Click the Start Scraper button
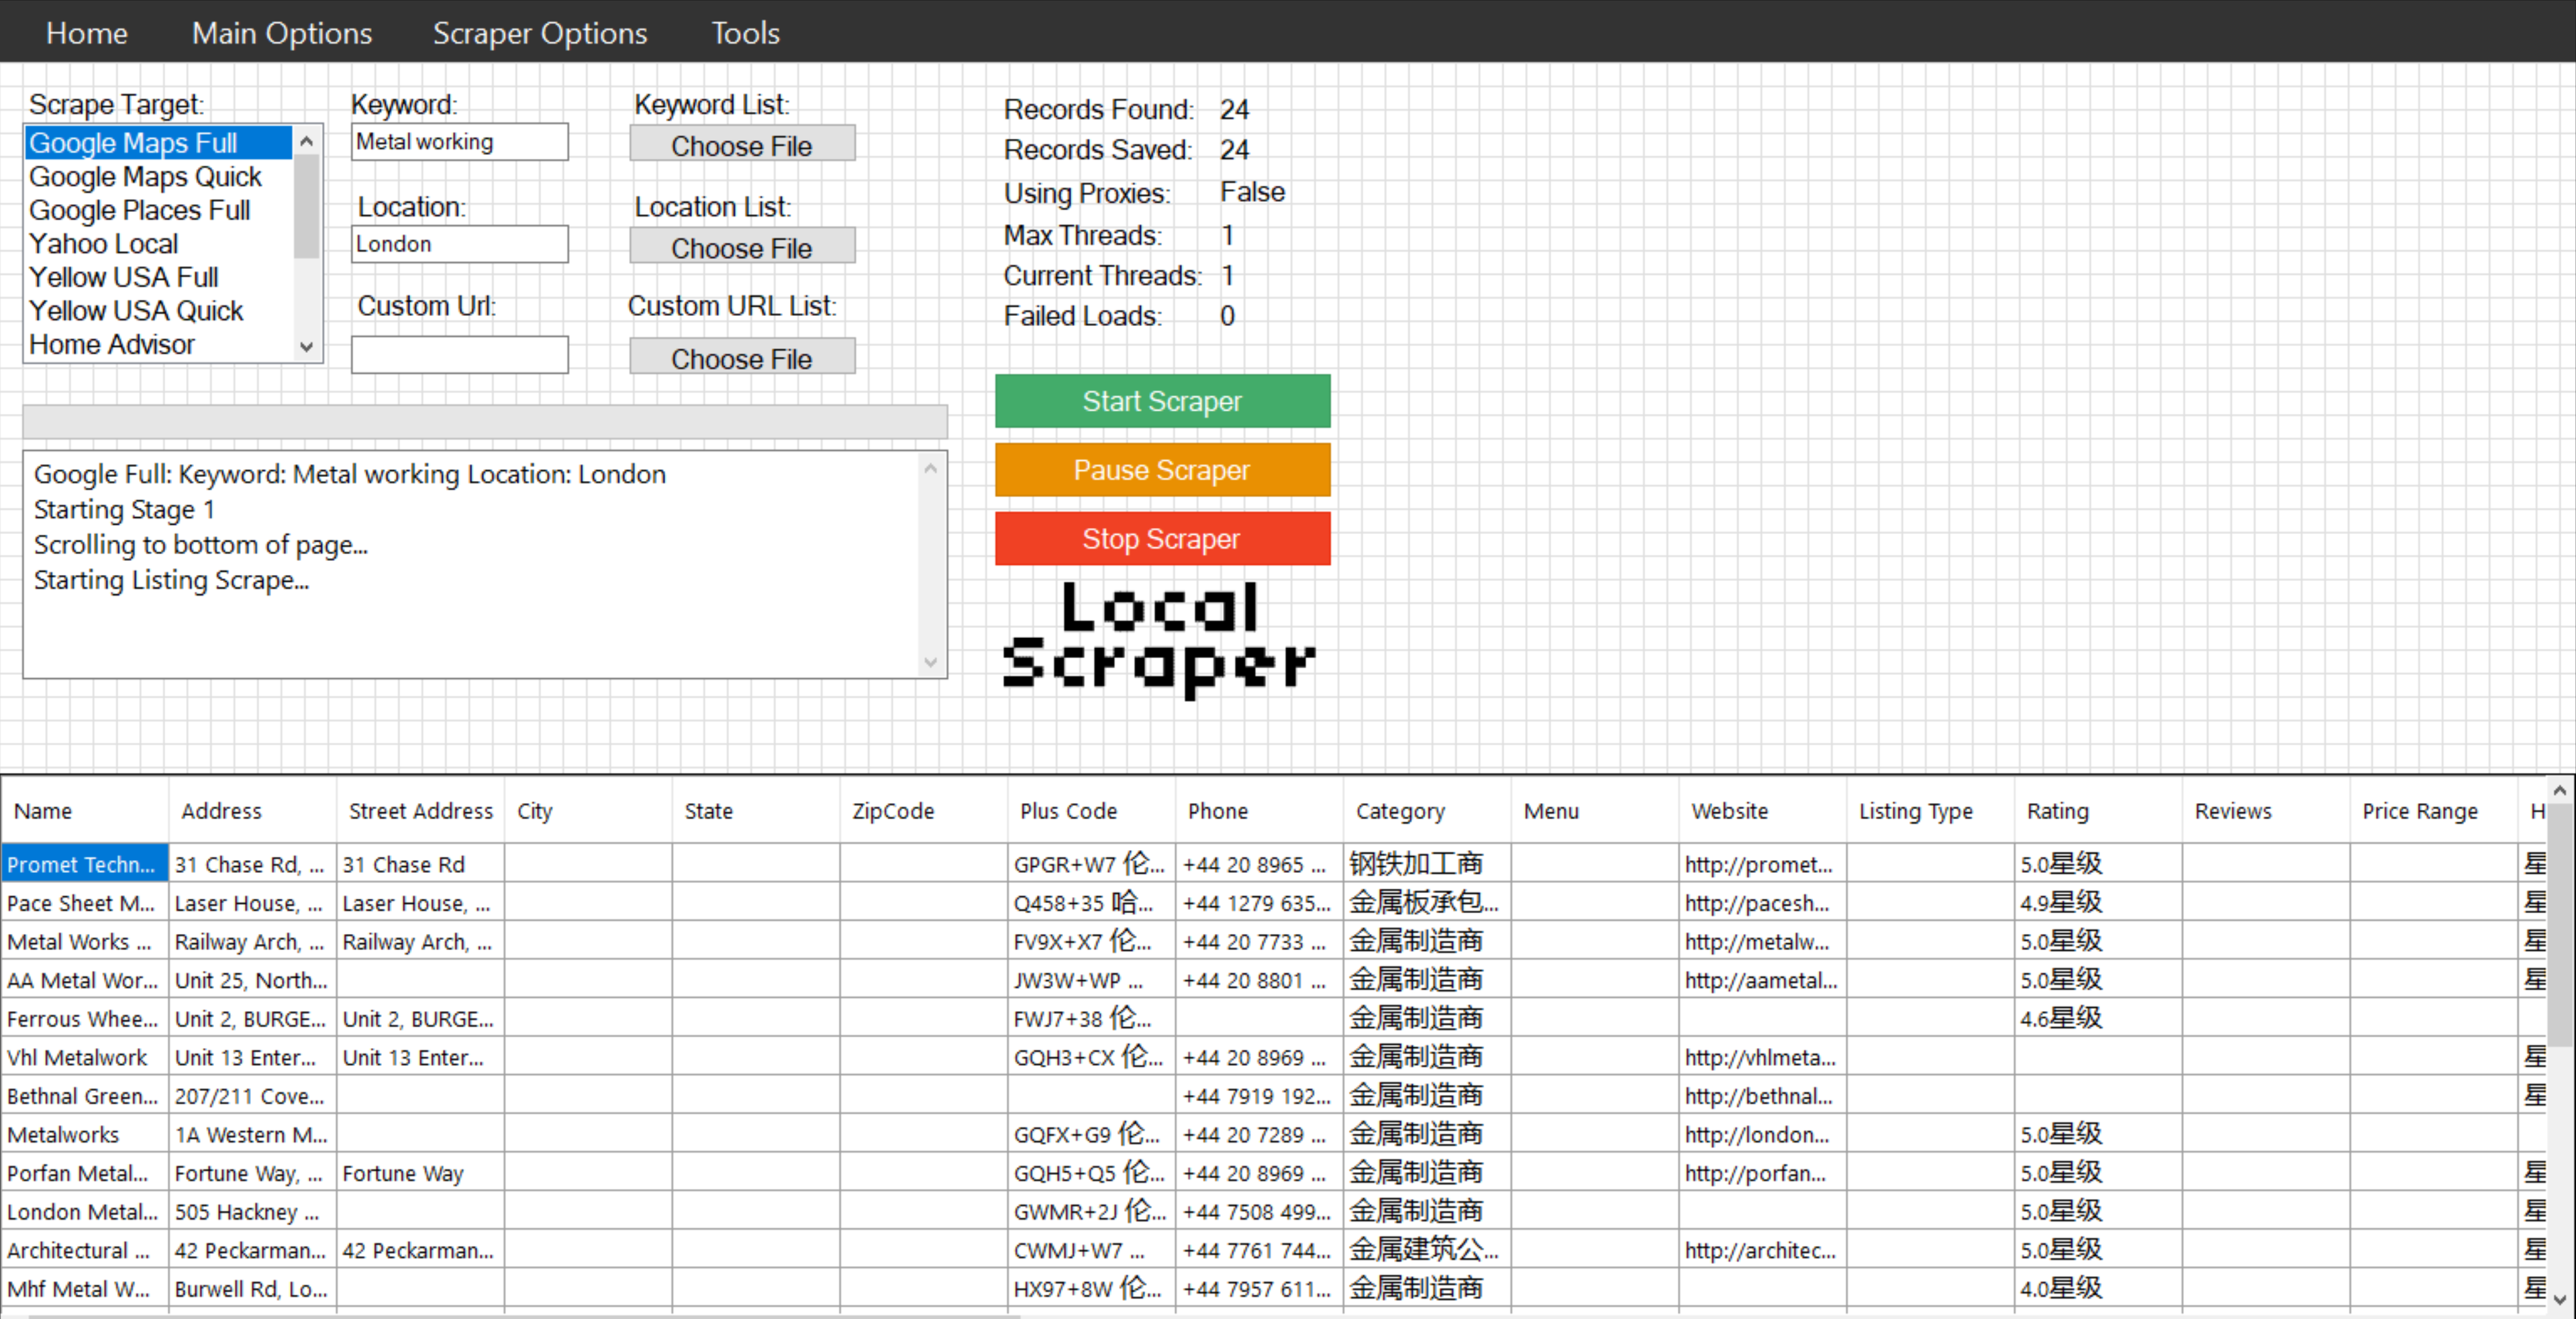Screen dimensions: 2576x1319 [1162, 401]
